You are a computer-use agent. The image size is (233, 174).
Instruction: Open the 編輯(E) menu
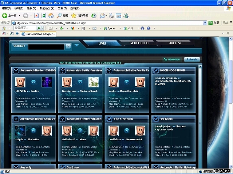click(x=19, y=8)
